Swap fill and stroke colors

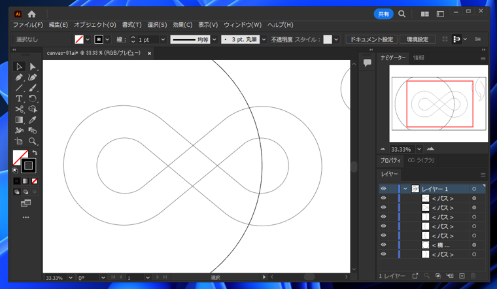click(35, 153)
